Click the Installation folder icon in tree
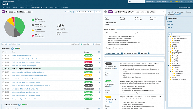The image size is (193, 109). 170,42
